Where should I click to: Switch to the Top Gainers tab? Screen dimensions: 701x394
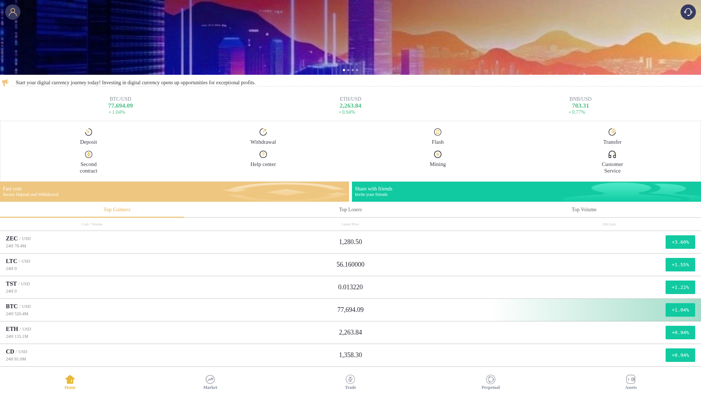(117, 210)
